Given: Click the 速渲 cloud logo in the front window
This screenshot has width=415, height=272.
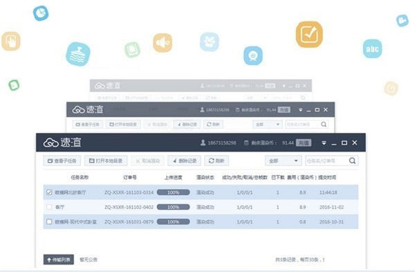Looking at the screenshot, I should coord(62,143).
